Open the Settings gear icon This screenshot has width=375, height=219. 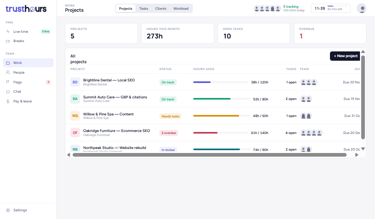click(8, 210)
